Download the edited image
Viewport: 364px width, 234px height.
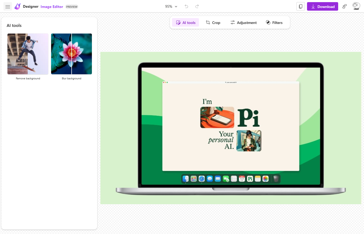(322, 7)
